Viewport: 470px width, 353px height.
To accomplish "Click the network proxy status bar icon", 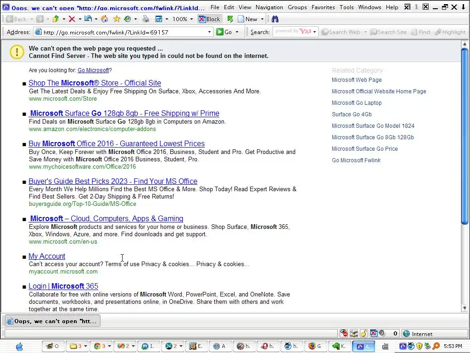I will click(x=354, y=333).
